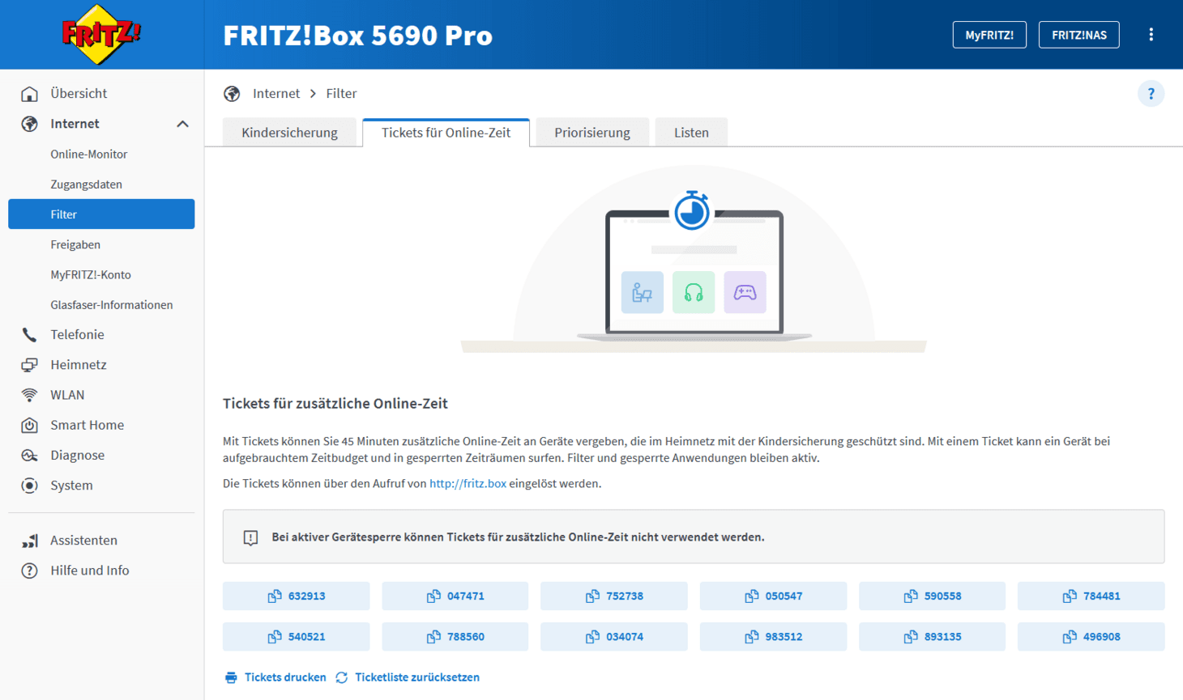1183x700 pixels.
Task: Click copy icon of ticket 050547
Action: [x=752, y=596]
